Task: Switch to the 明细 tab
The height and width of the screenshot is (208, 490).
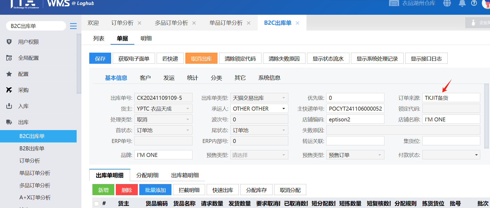Action: point(146,38)
